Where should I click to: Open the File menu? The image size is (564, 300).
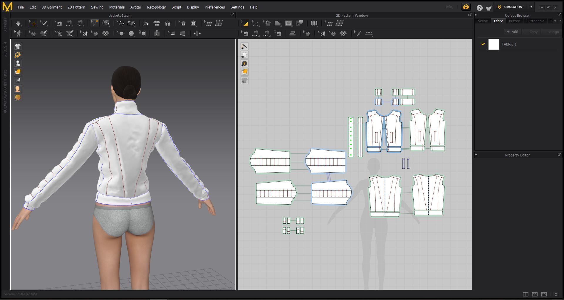tap(21, 7)
